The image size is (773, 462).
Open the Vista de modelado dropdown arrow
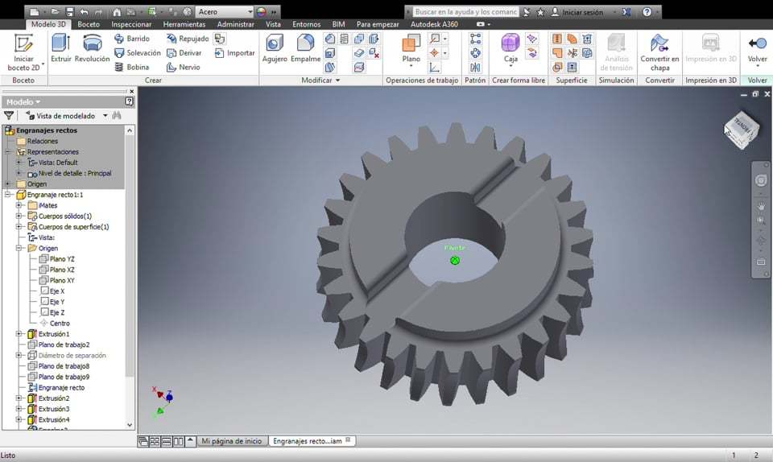click(105, 116)
